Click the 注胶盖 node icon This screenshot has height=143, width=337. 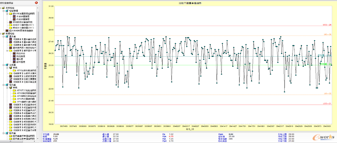coord(7,64)
